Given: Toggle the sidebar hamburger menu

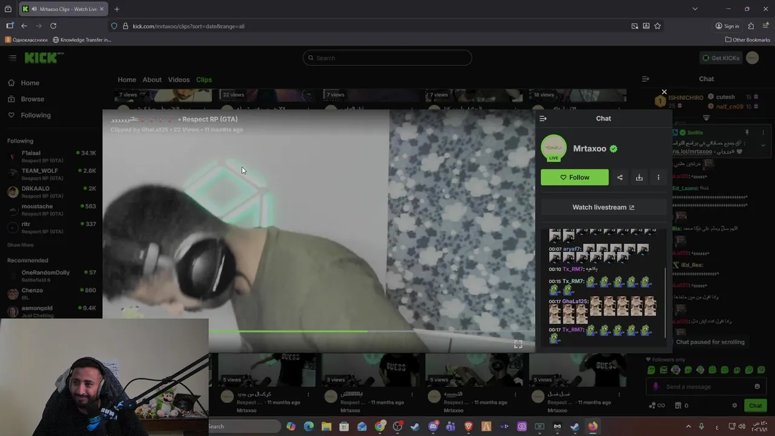Looking at the screenshot, I should pos(12,58).
